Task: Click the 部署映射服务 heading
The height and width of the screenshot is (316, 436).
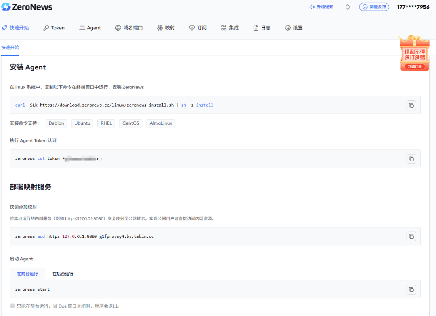Action: click(31, 187)
